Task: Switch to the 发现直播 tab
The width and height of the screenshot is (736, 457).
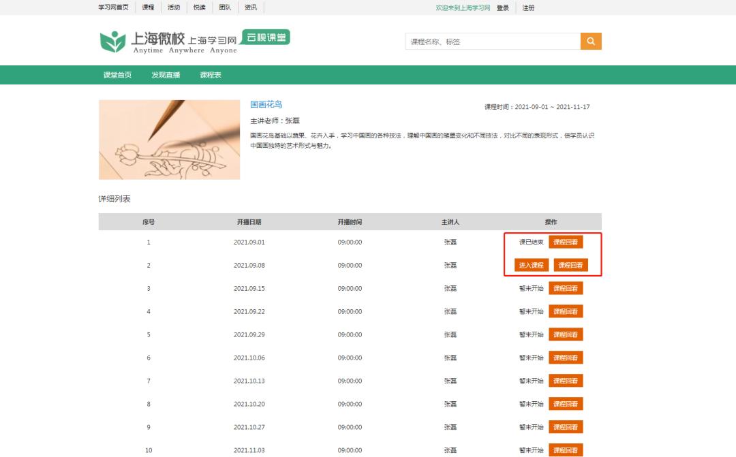Action: [166, 75]
